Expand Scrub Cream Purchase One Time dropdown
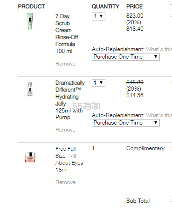 (126, 57)
